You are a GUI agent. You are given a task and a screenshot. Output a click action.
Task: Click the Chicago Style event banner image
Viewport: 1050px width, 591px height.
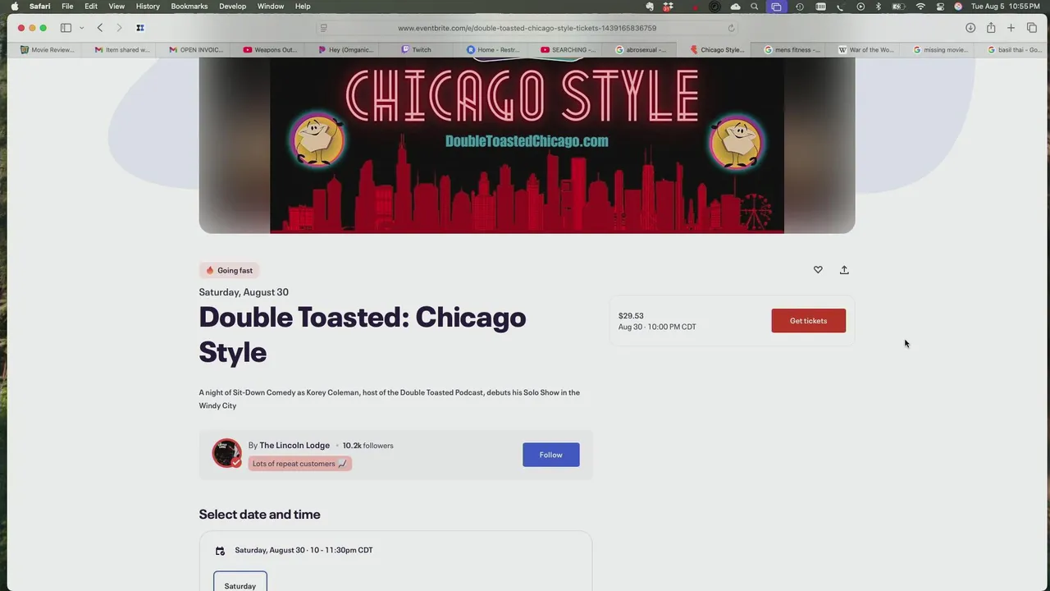[527, 145]
